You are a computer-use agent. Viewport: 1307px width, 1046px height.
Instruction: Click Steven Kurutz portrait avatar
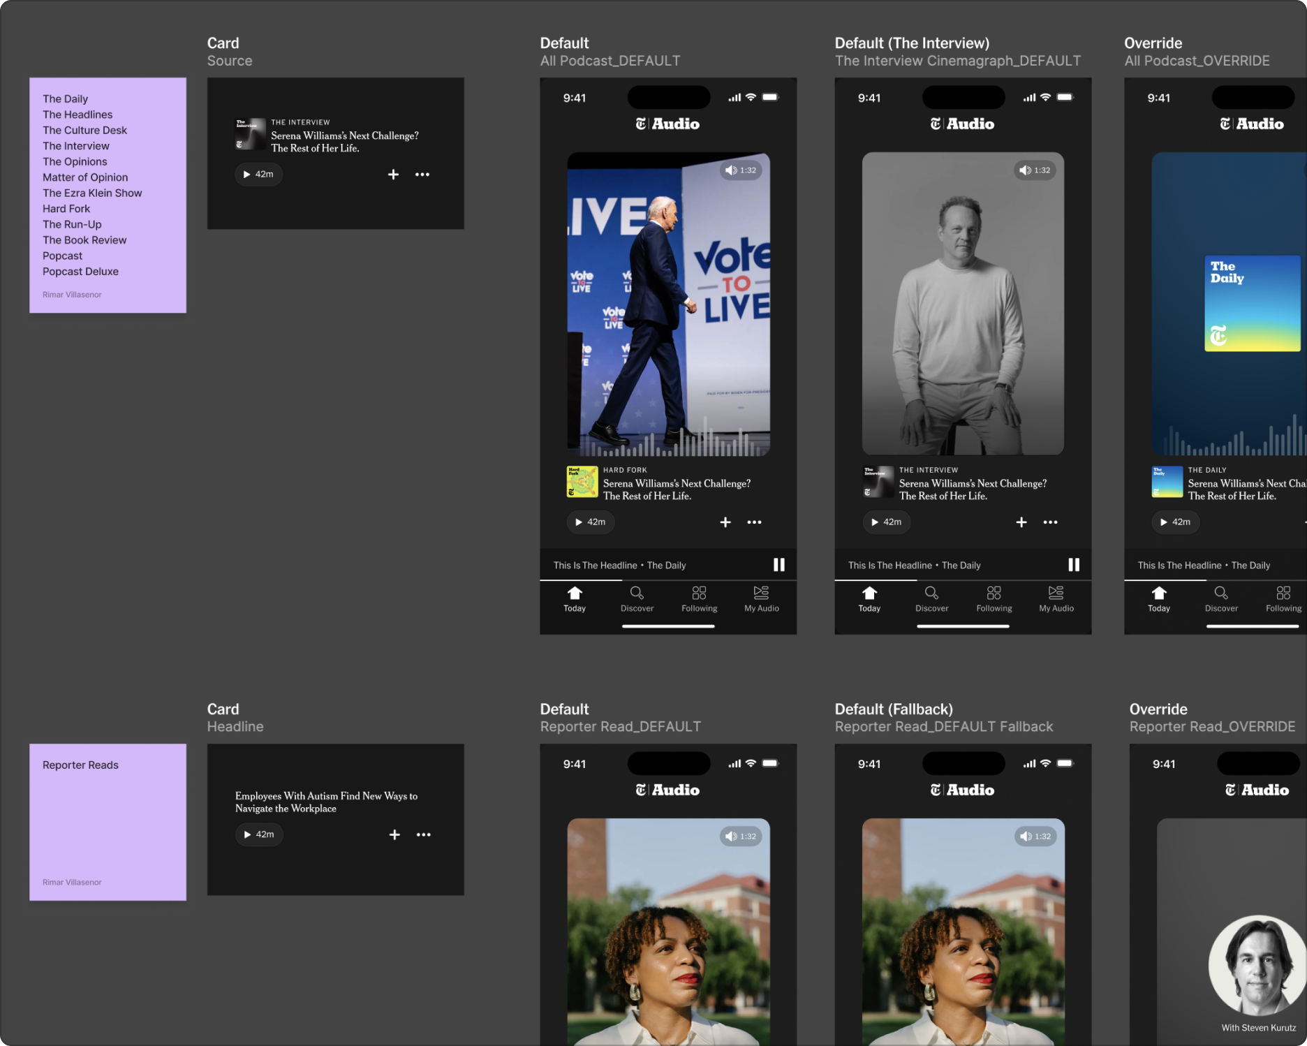1257,965
